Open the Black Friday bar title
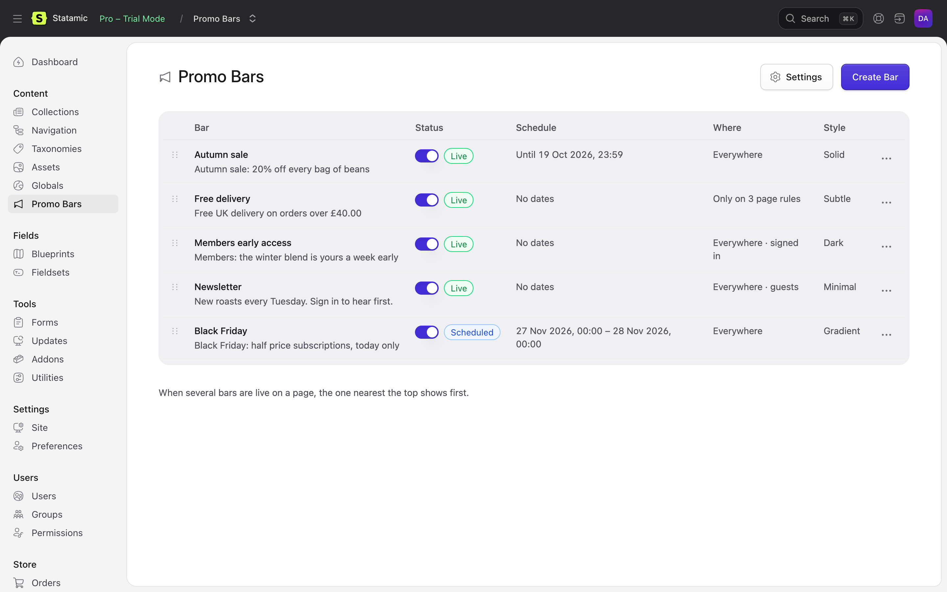This screenshot has width=947, height=592. (x=221, y=331)
